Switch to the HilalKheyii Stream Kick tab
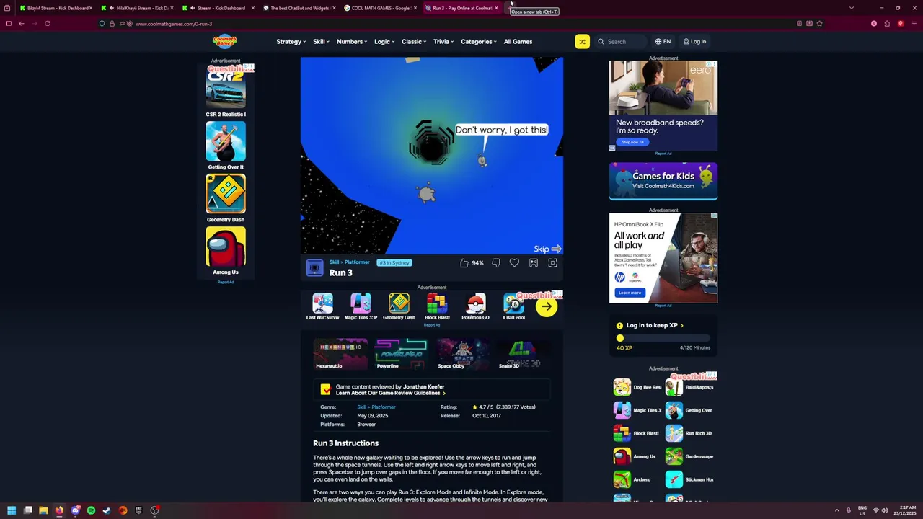This screenshot has height=519, width=923. [138, 8]
